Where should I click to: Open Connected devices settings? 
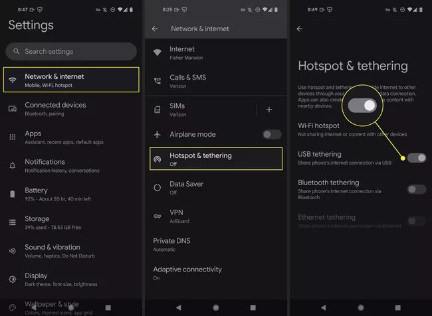71,109
